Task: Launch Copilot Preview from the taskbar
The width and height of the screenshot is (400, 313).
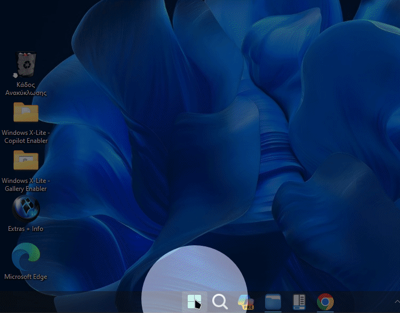Action: (x=246, y=302)
